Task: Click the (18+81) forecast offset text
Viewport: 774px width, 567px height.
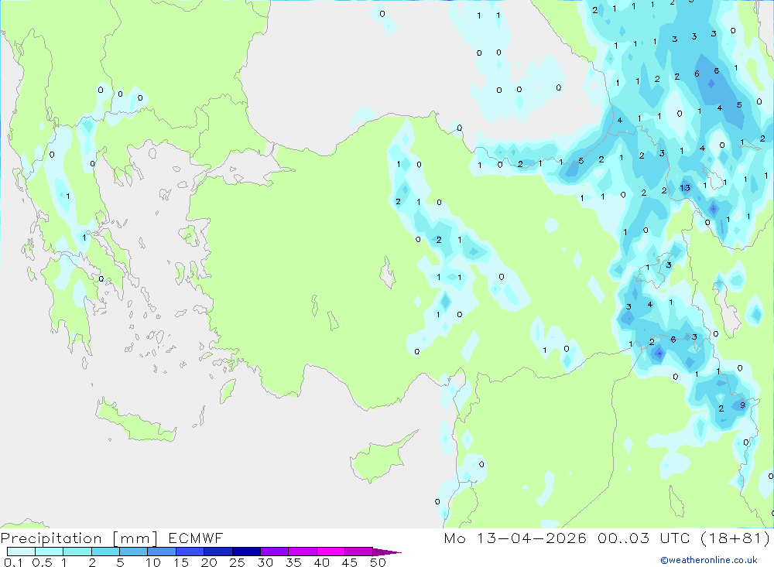Action: (735, 538)
